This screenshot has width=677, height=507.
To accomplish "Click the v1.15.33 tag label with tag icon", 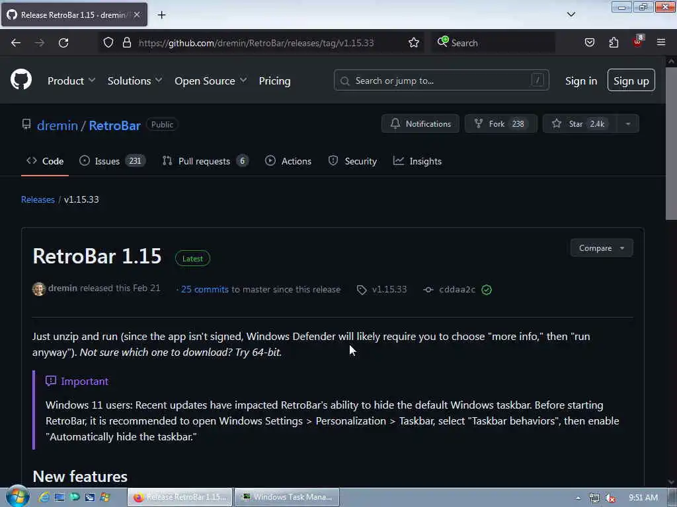I will (x=381, y=289).
